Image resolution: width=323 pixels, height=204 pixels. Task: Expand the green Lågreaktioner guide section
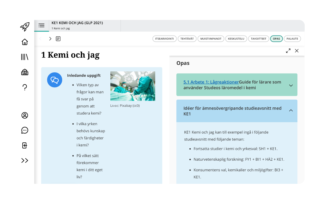click(x=291, y=85)
